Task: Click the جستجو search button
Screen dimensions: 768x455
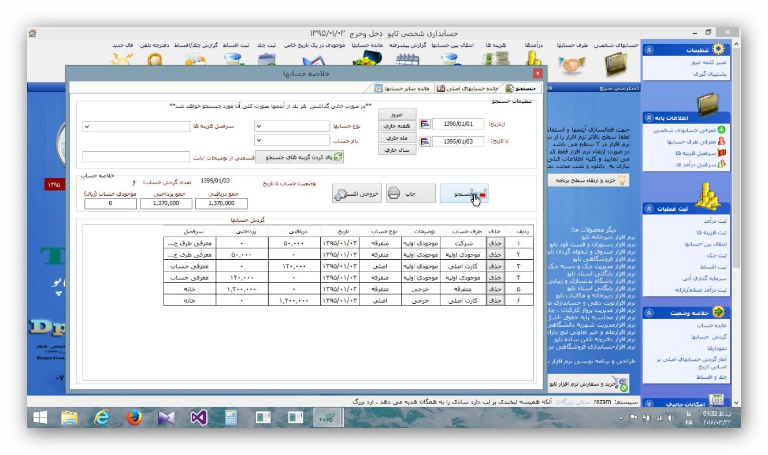Action: [x=464, y=194]
